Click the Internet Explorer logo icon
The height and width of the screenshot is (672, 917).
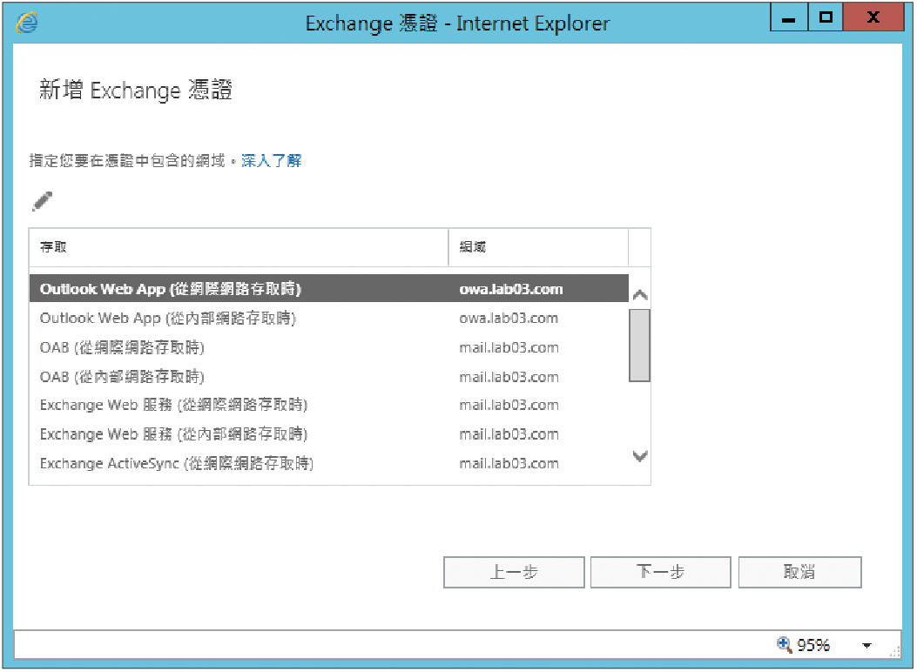[27, 23]
